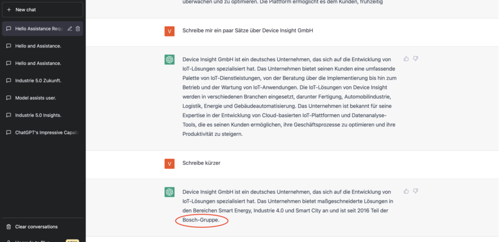
Task: Click chat bubble icon next to Industrie 5.0 Insights.
Action: [x=9, y=115]
